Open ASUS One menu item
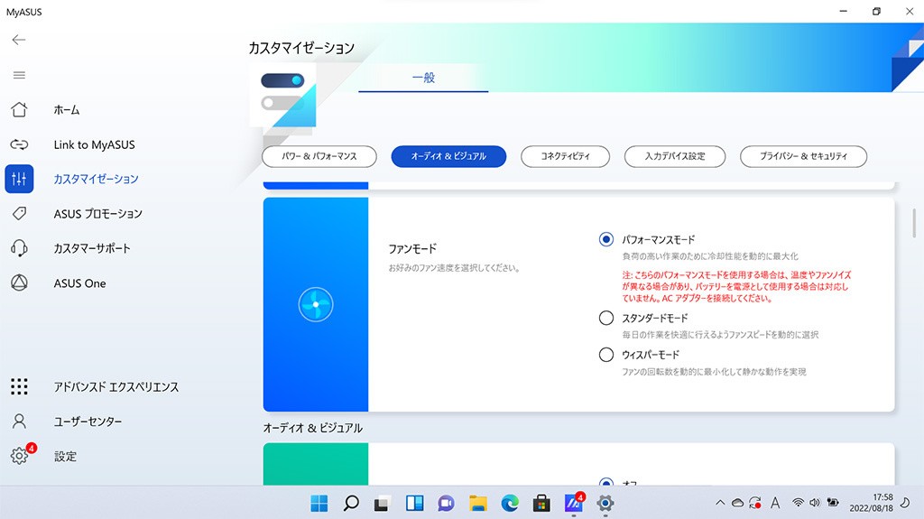Image resolution: width=924 pixels, height=519 pixels. [x=79, y=283]
